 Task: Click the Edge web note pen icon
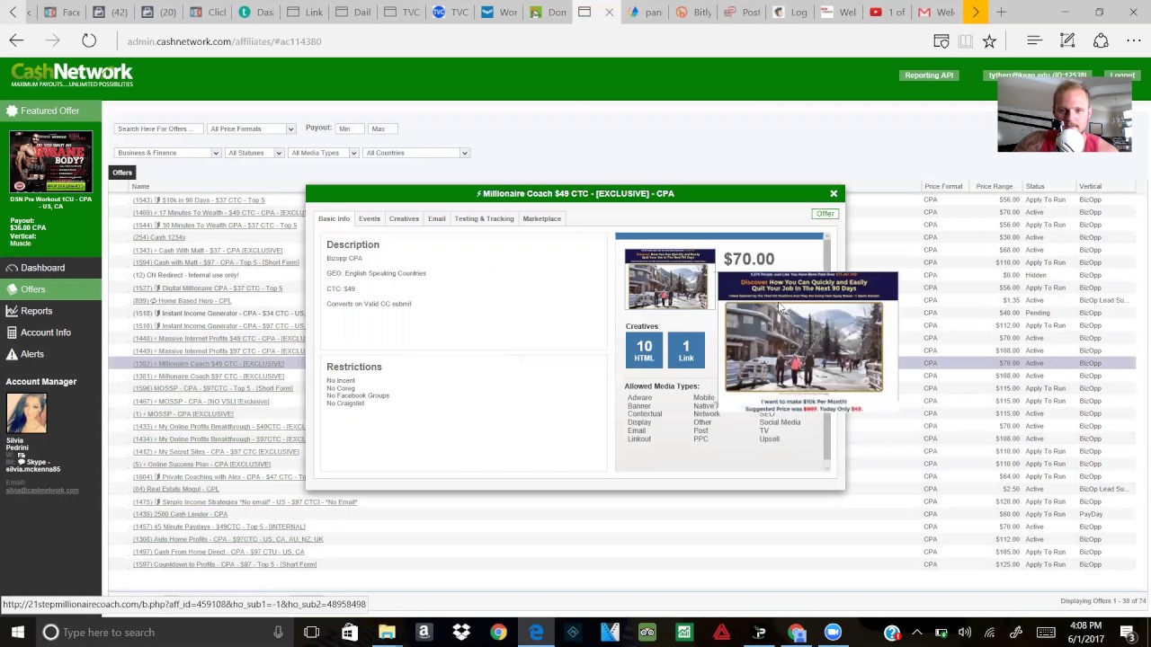click(x=1067, y=41)
